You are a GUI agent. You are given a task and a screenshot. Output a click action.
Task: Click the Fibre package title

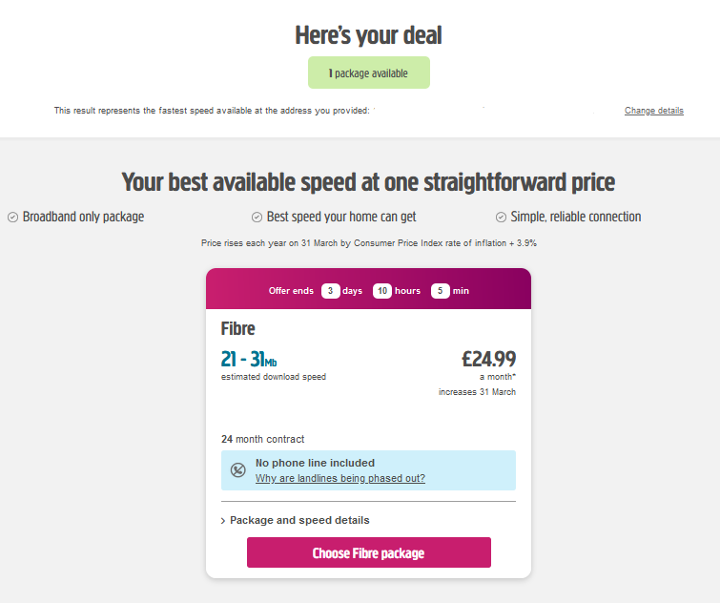237,329
